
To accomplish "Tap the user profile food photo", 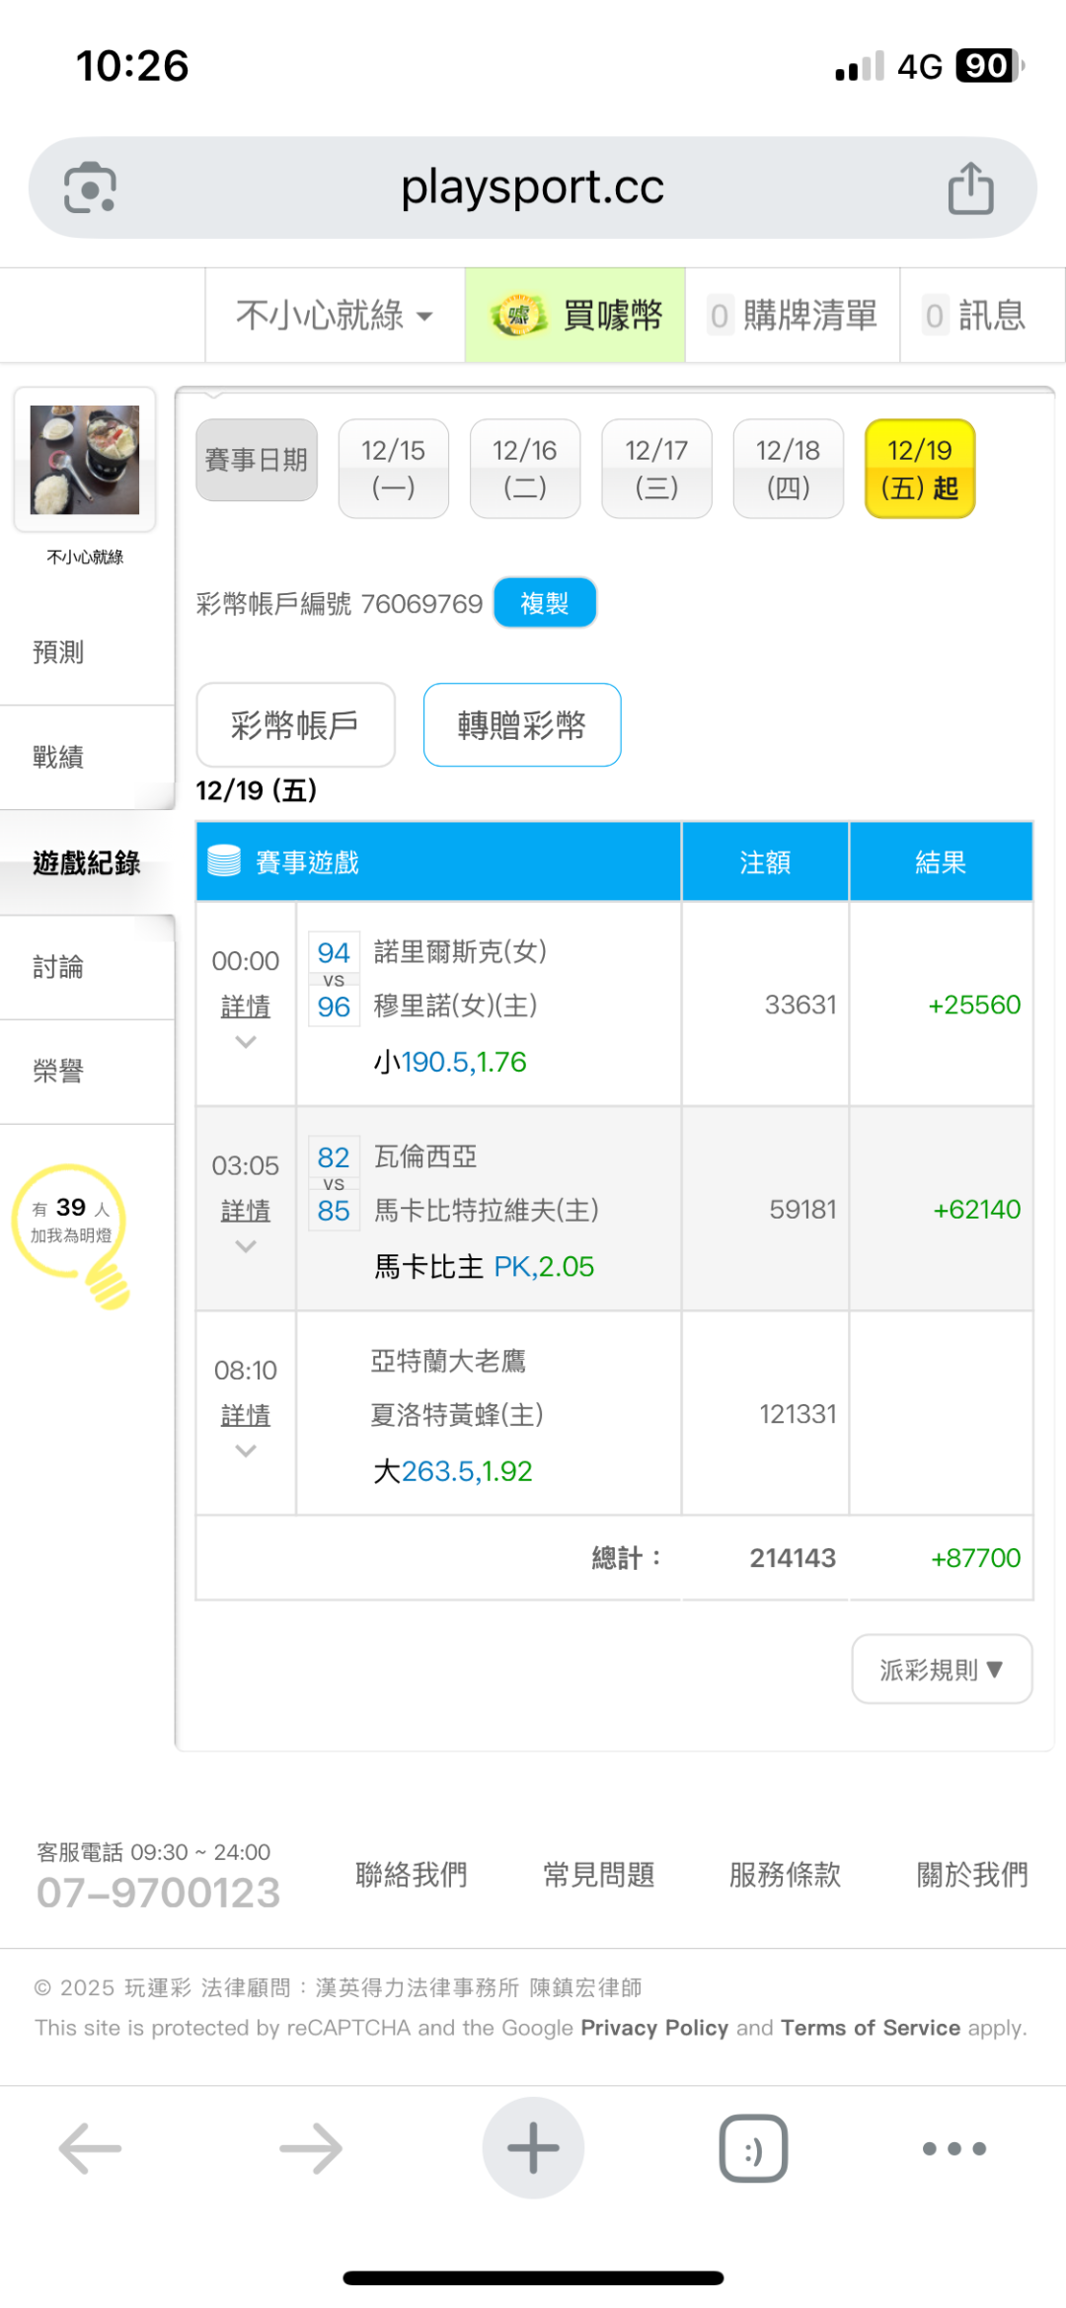I will coord(85,460).
